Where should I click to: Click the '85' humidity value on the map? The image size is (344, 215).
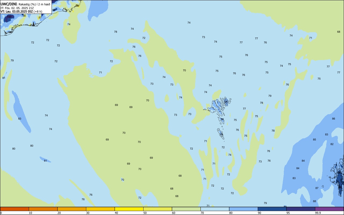coord(314,140)
